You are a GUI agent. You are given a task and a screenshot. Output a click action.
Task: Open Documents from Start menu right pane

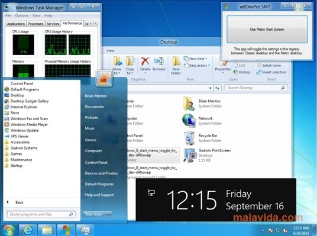pyautogui.click(x=95, y=106)
